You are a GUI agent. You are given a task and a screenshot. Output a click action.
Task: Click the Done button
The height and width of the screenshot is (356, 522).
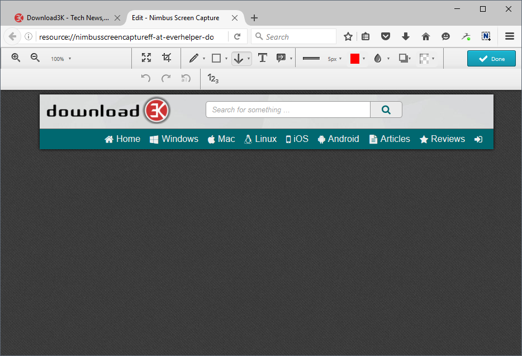tap(491, 59)
